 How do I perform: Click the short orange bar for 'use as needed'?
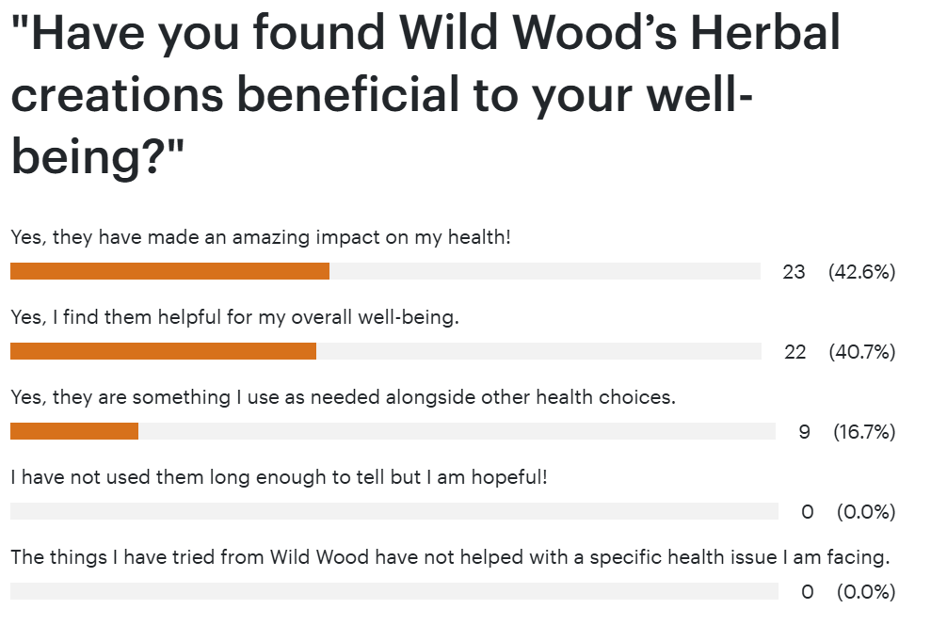click(x=74, y=432)
